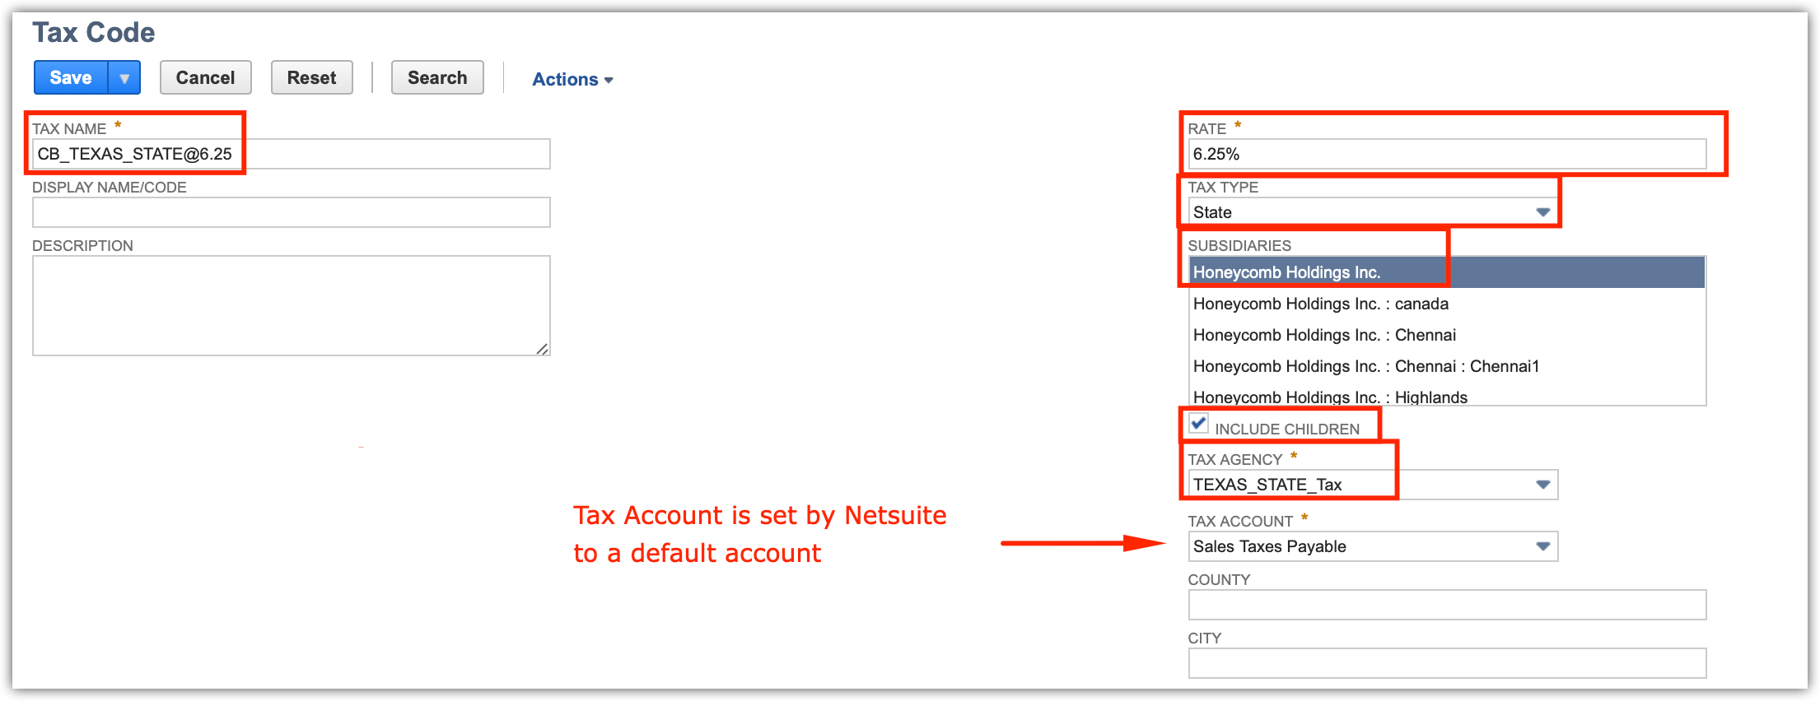This screenshot has height=701, width=1820.
Task: Grab the Description textarea resize handle
Action: point(542,349)
